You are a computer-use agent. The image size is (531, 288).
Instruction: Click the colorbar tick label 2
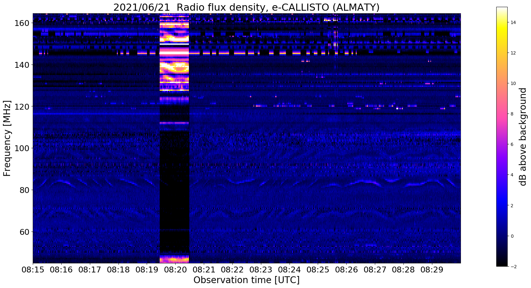[512, 205]
